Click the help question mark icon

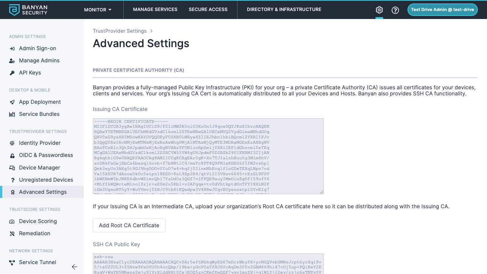[x=395, y=10]
